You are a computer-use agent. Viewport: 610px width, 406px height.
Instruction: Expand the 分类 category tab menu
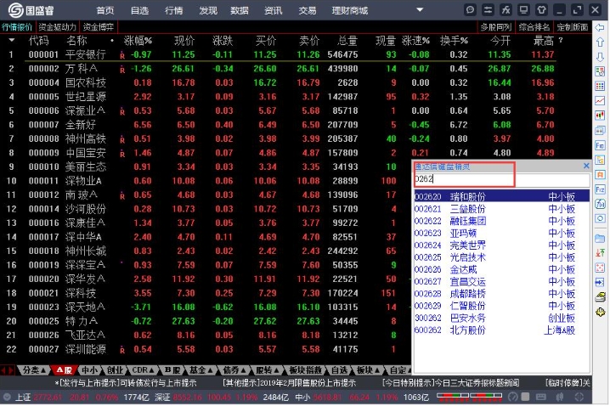35,369
